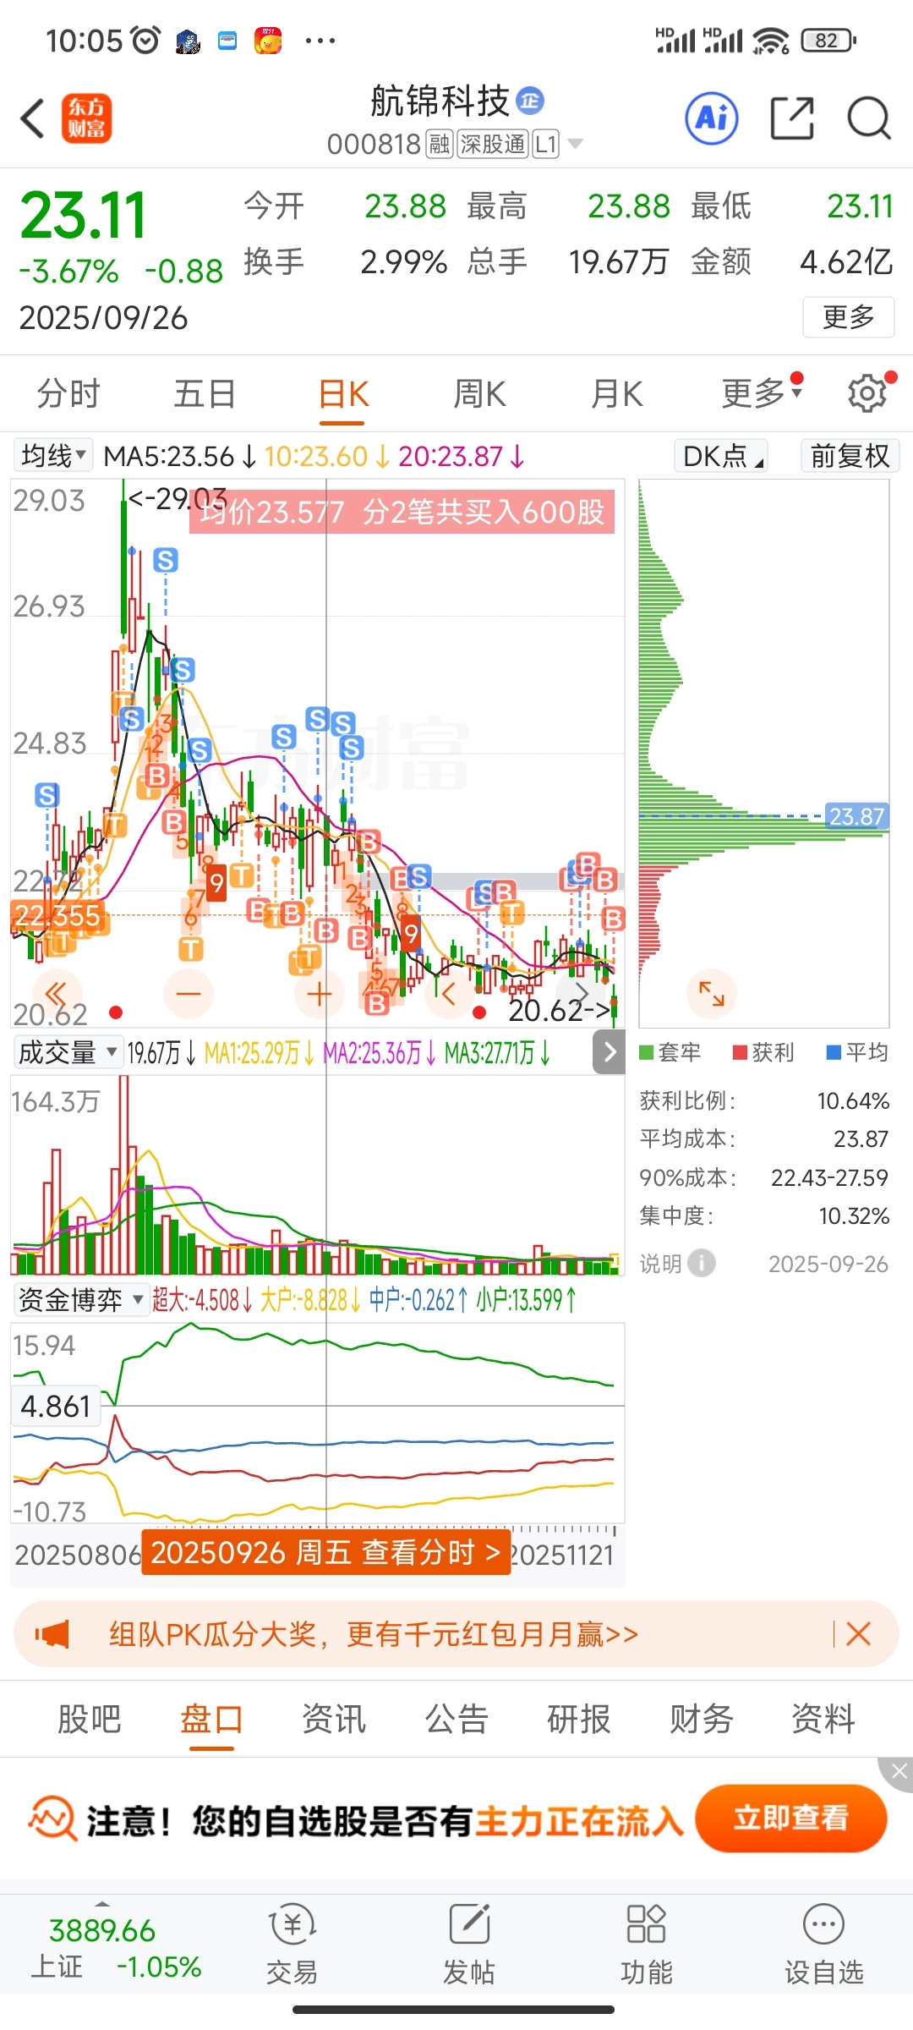913x2030 pixels.
Task: Tap the megaphone announcement icon
Action: [52, 1634]
